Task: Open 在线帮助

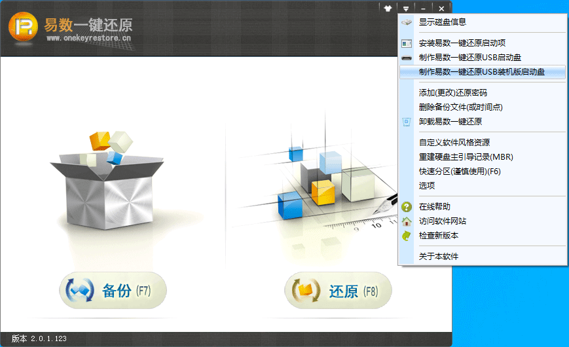Action: tap(483, 207)
